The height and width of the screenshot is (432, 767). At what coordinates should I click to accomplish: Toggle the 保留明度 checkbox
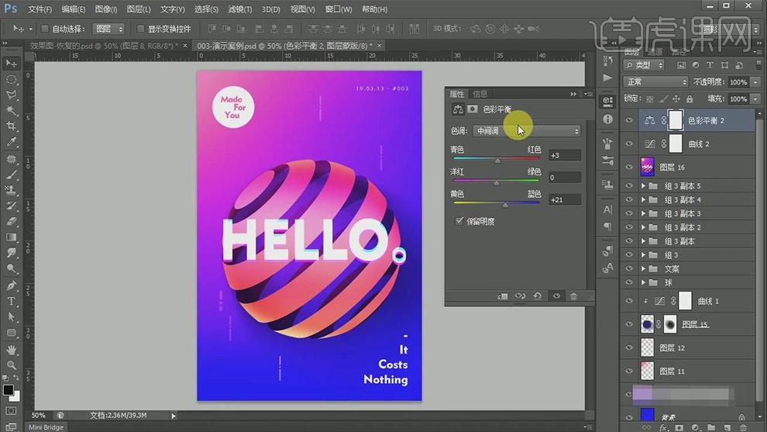pyautogui.click(x=459, y=221)
